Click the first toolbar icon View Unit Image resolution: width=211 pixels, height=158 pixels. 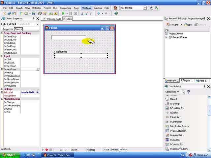click(4, 13)
